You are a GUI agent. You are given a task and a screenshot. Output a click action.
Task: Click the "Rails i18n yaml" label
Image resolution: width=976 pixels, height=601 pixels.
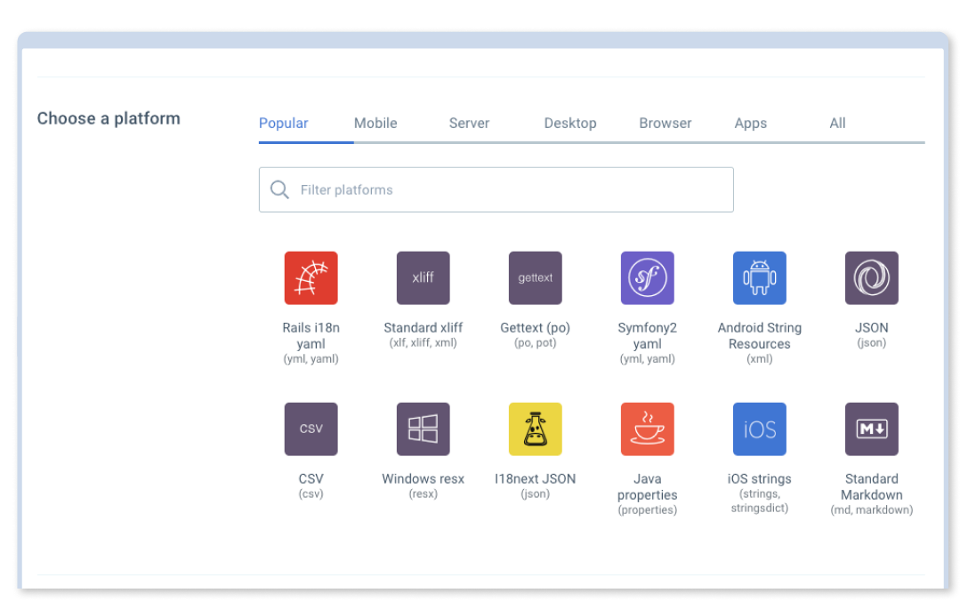311,336
